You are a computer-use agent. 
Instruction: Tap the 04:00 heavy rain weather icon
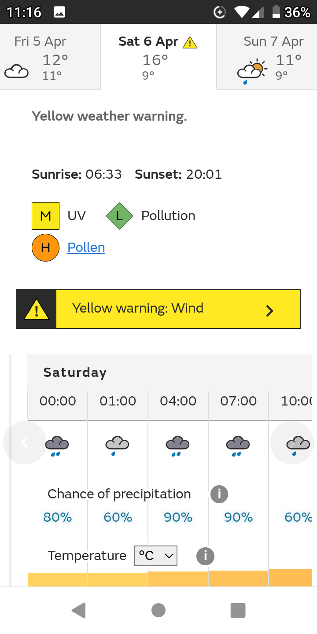tap(178, 446)
